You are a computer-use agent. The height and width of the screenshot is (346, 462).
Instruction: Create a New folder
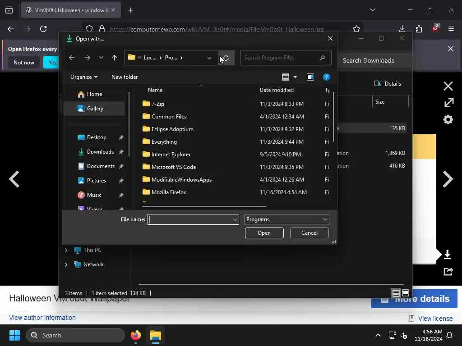click(125, 77)
